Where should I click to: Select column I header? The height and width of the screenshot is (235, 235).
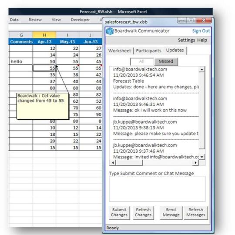tap(67, 35)
